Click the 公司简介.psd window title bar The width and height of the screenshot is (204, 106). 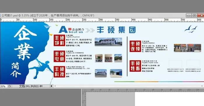coord(93,15)
